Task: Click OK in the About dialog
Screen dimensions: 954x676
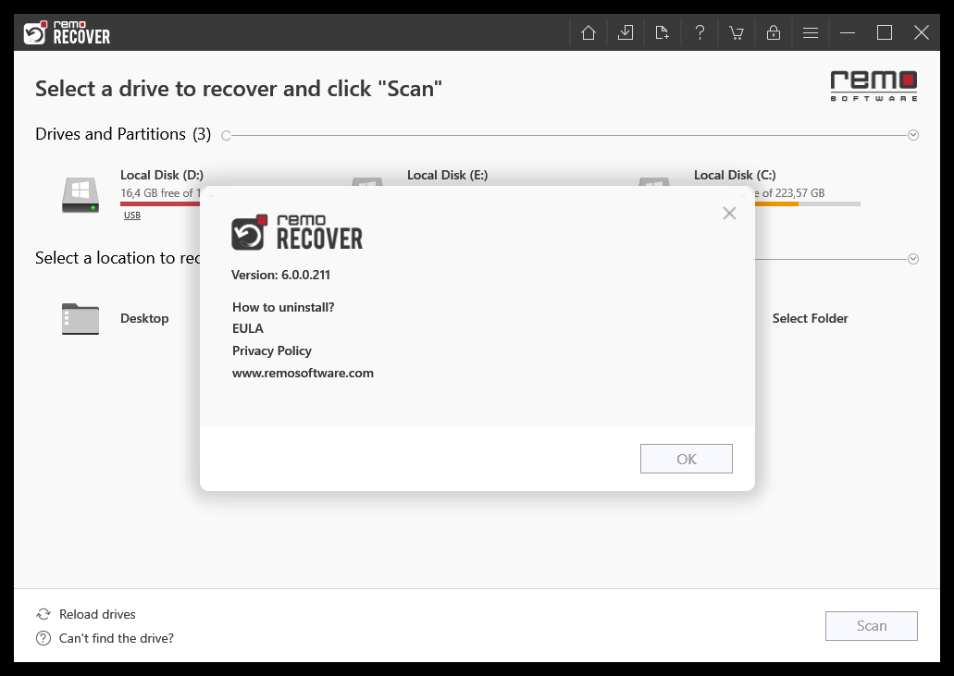Action: [x=687, y=459]
